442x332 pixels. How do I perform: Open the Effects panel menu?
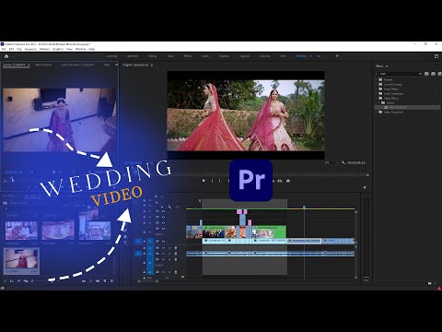(387, 66)
